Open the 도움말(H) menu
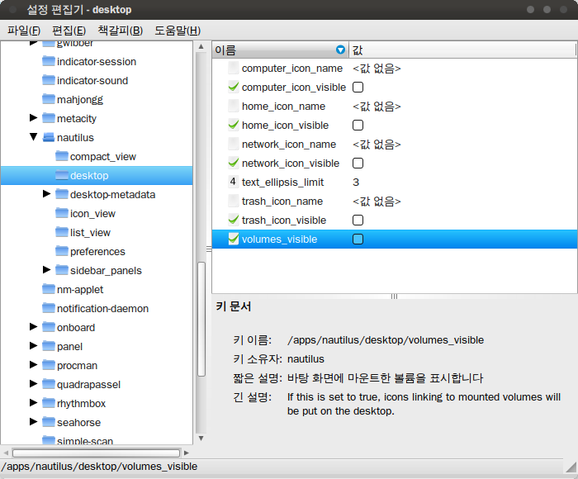This screenshot has width=578, height=479. pyautogui.click(x=178, y=31)
